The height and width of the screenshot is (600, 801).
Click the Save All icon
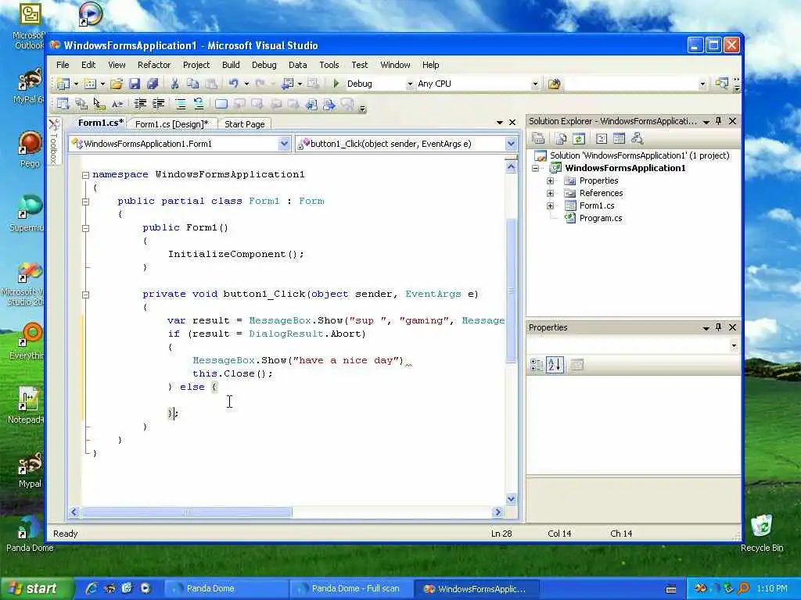pyautogui.click(x=153, y=84)
